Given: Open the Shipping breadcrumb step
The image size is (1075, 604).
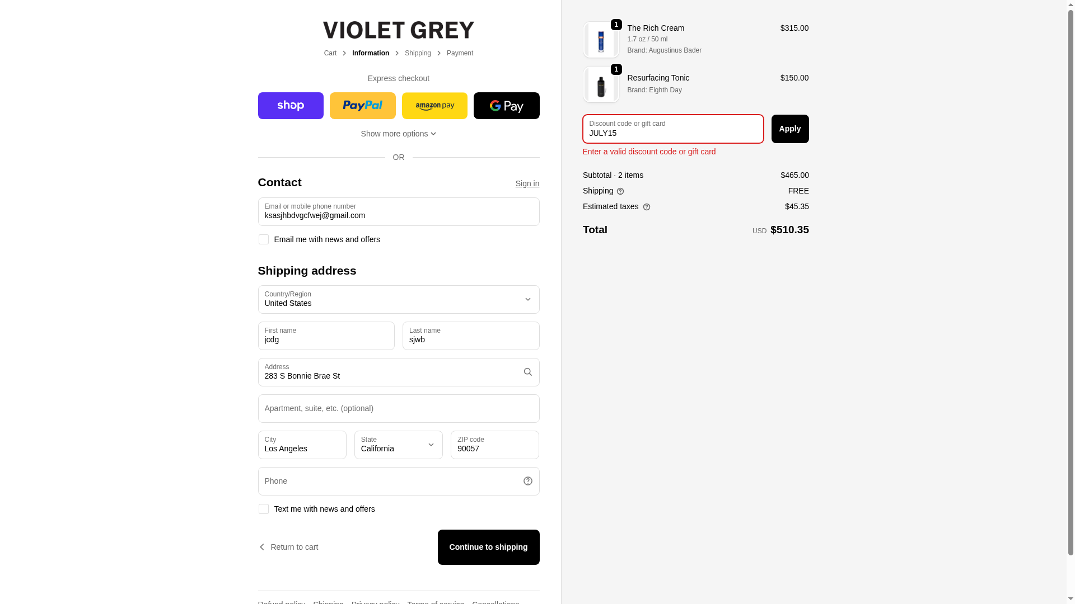Looking at the screenshot, I should pos(418,53).
